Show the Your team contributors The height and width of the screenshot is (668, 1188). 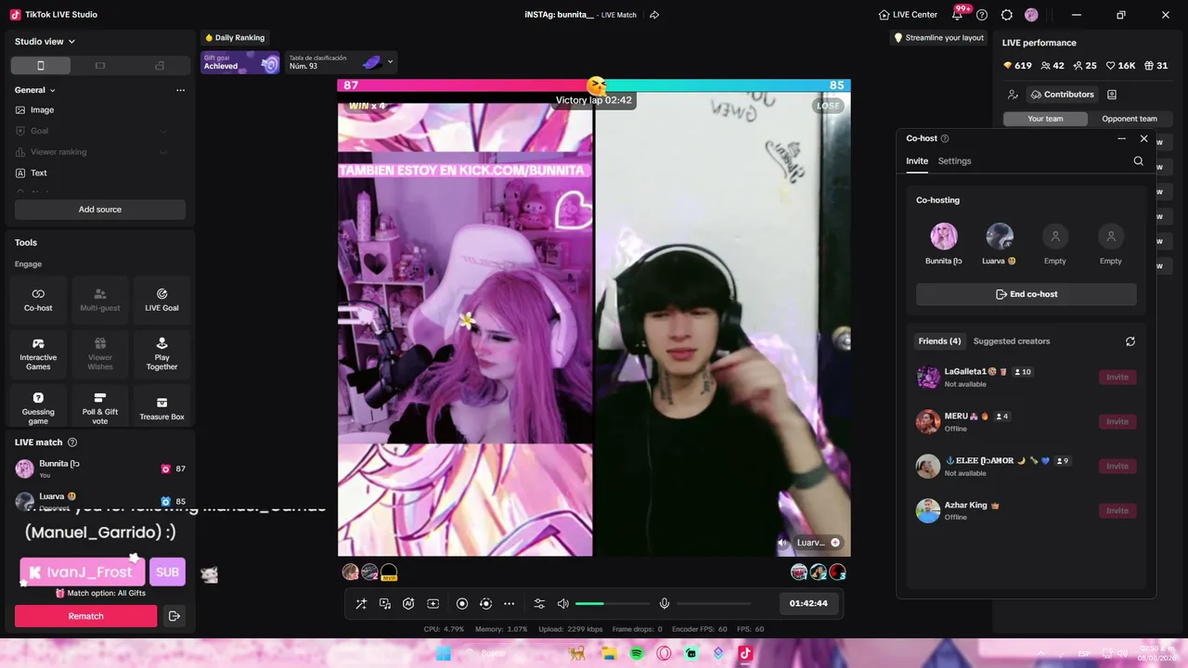(x=1045, y=119)
